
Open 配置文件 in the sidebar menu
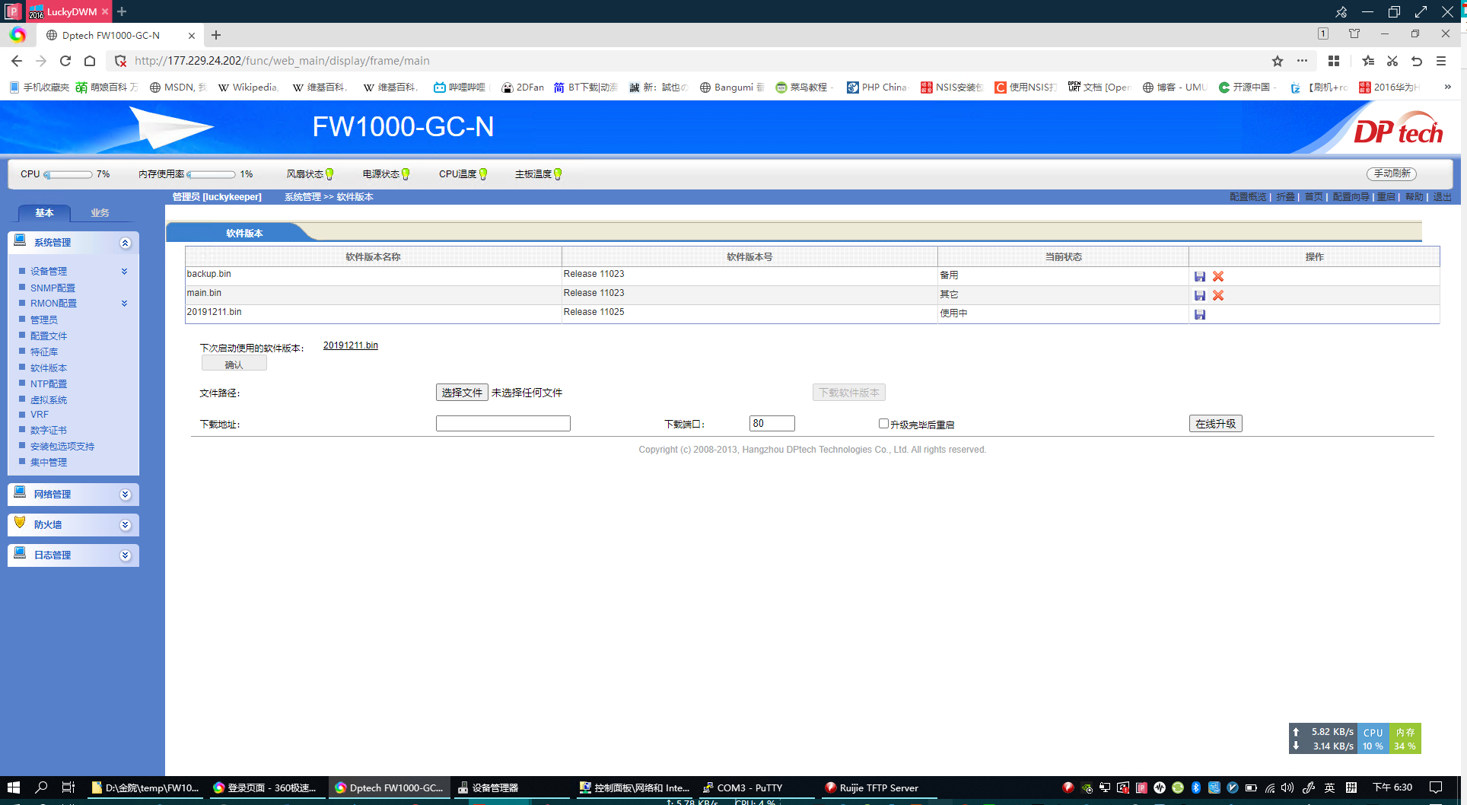[x=49, y=336]
